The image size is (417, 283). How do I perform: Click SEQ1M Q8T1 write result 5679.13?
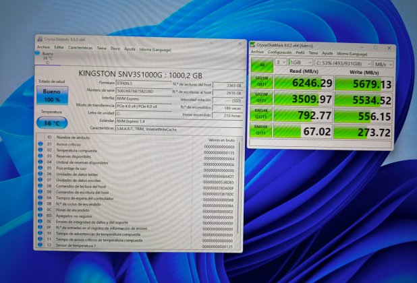(364, 84)
